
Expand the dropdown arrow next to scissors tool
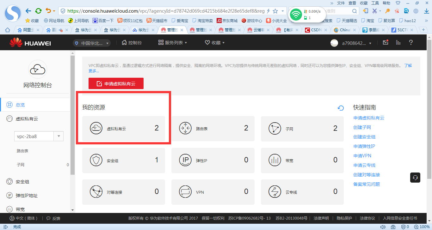click(380, 11)
